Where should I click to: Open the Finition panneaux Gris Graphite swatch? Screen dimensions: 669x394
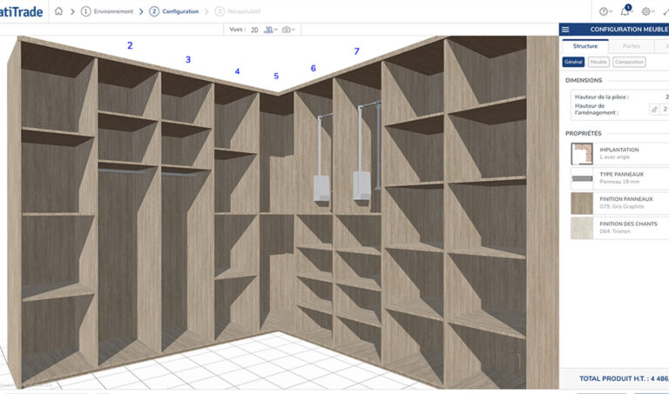[x=582, y=203]
